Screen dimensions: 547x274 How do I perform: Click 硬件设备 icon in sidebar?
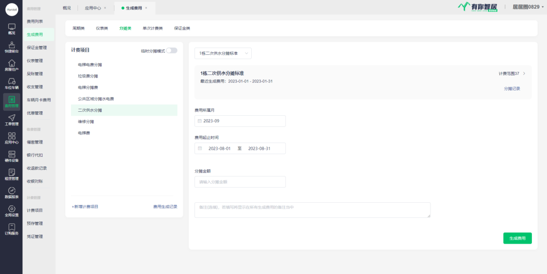pyautogui.click(x=12, y=155)
